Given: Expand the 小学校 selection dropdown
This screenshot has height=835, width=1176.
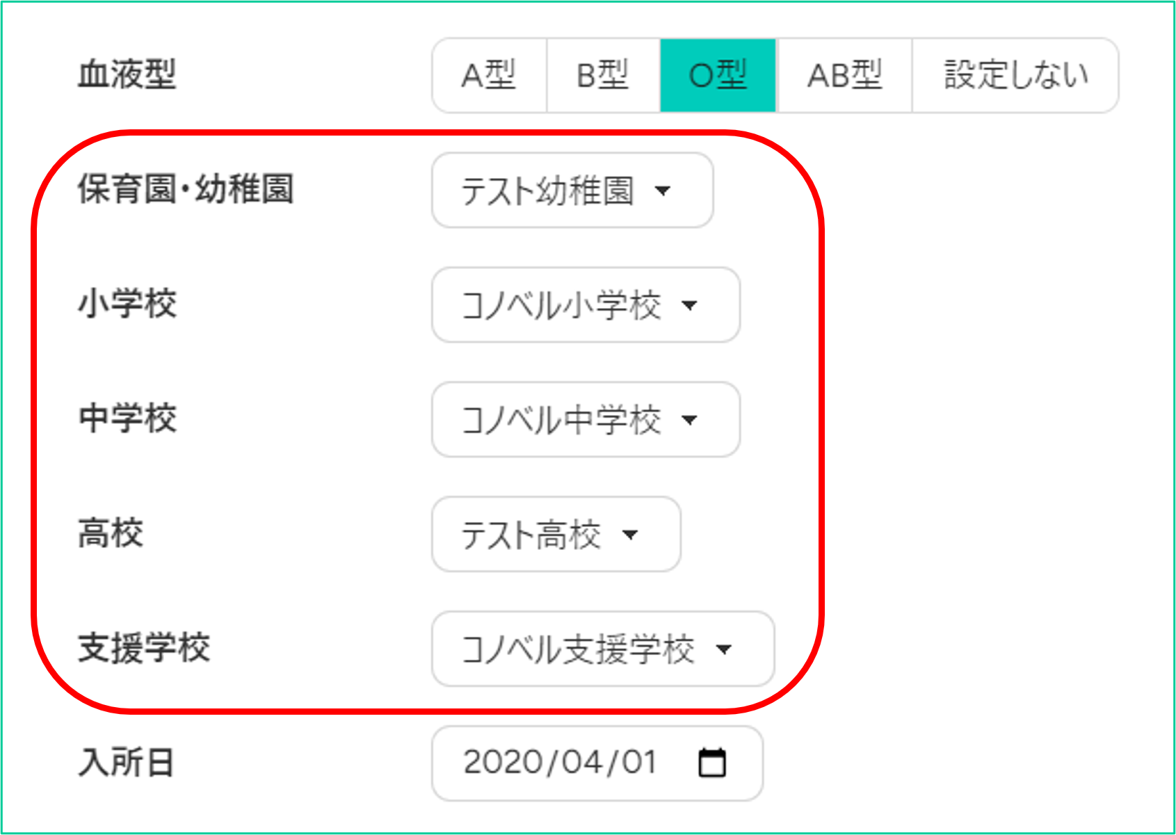Looking at the screenshot, I should coord(586,305).
